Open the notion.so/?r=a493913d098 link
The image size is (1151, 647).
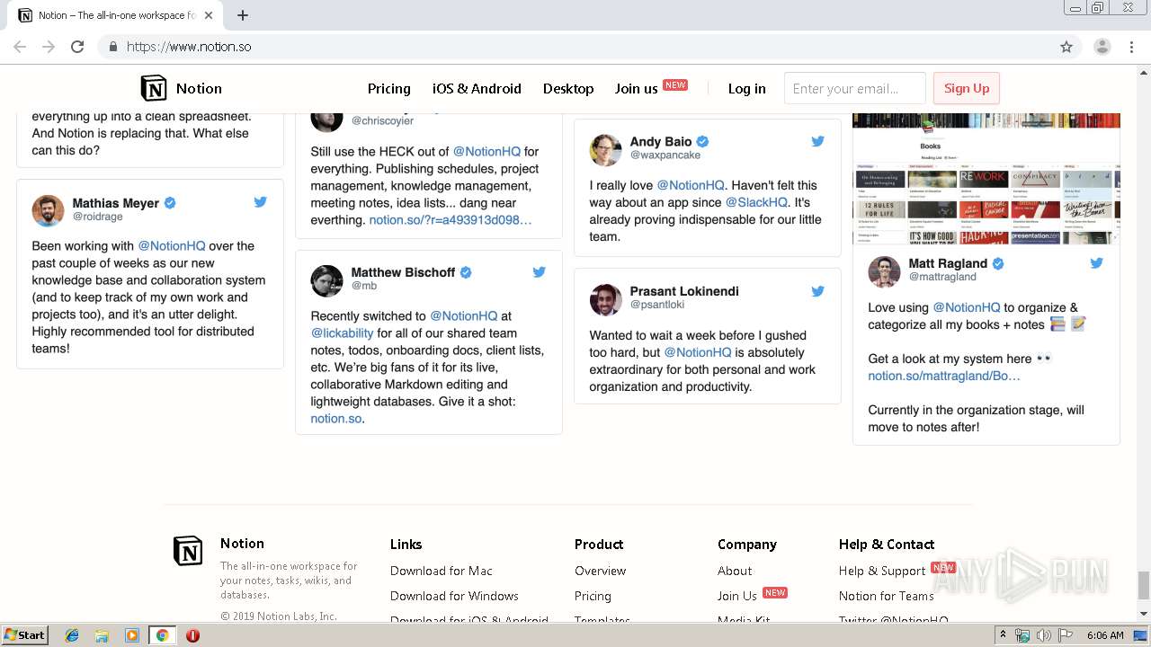click(451, 220)
